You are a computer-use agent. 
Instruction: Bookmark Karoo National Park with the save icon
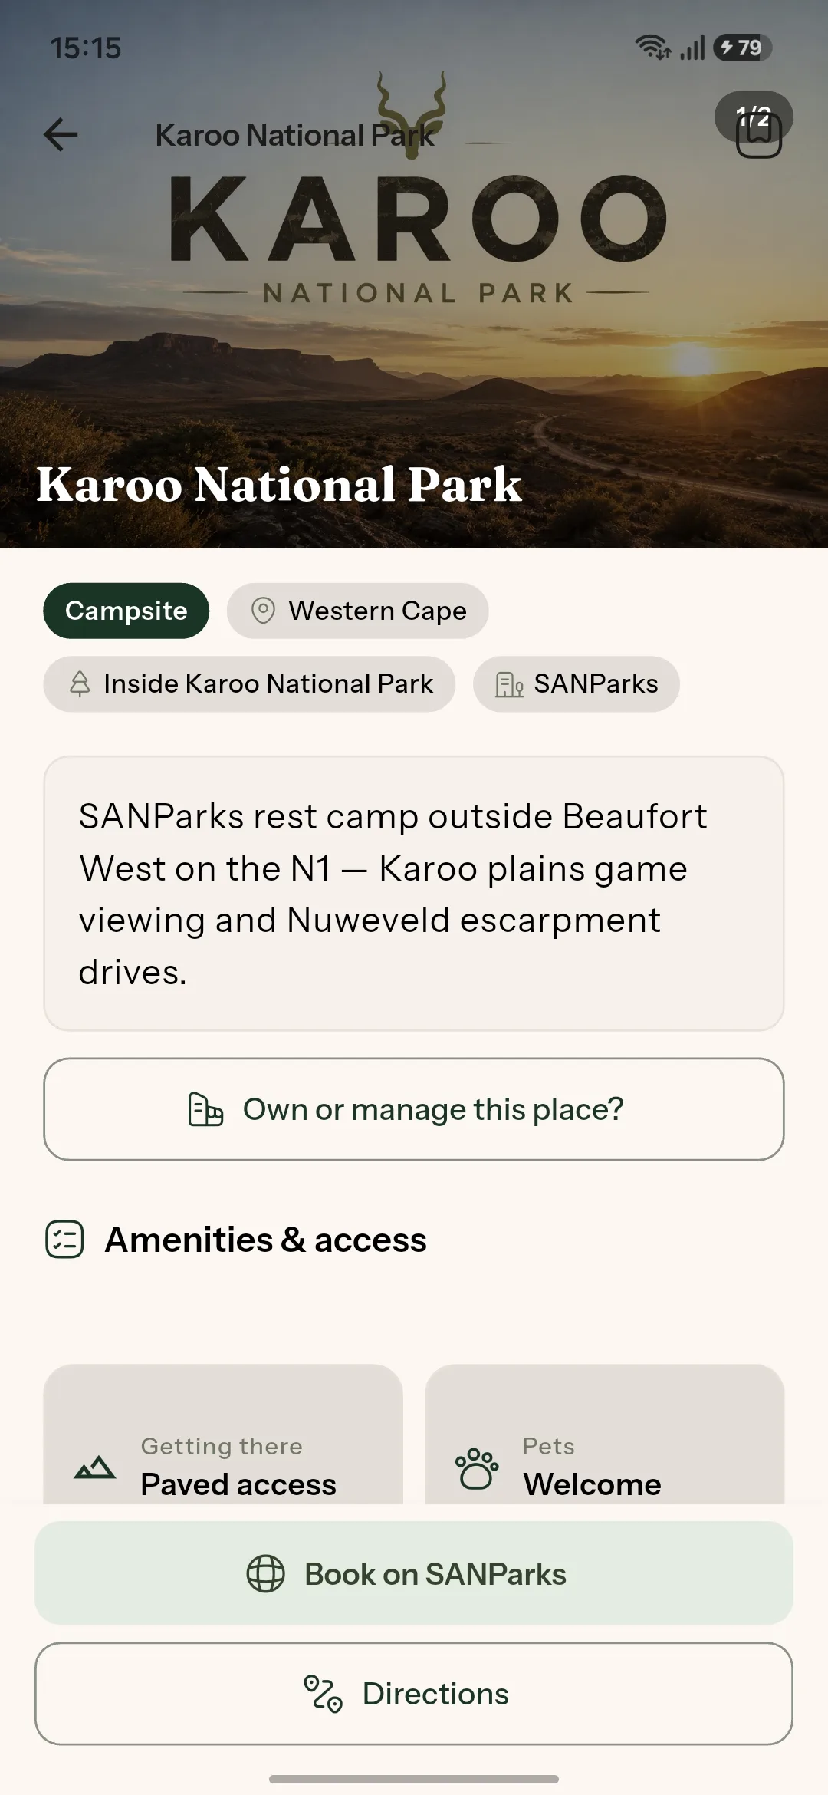pos(759,137)
